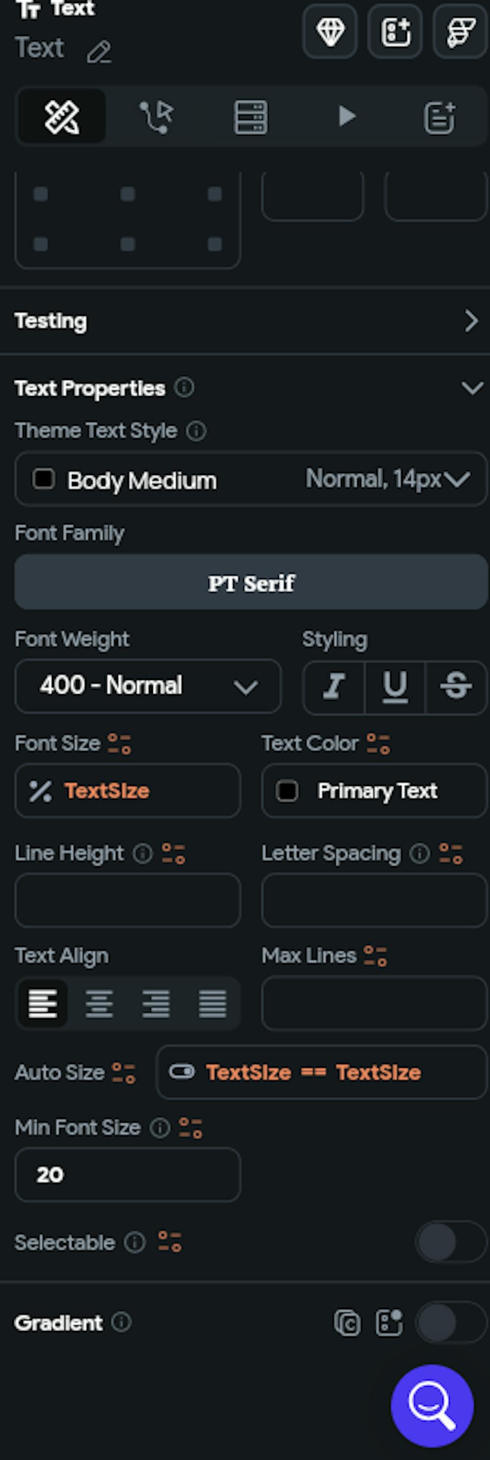Toggle strikethrough text styling

(x=455, y=686)
